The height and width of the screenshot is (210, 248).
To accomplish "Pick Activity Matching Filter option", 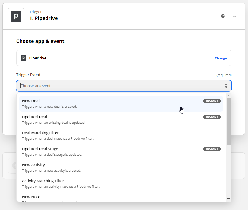I will [x=91, y=183].
